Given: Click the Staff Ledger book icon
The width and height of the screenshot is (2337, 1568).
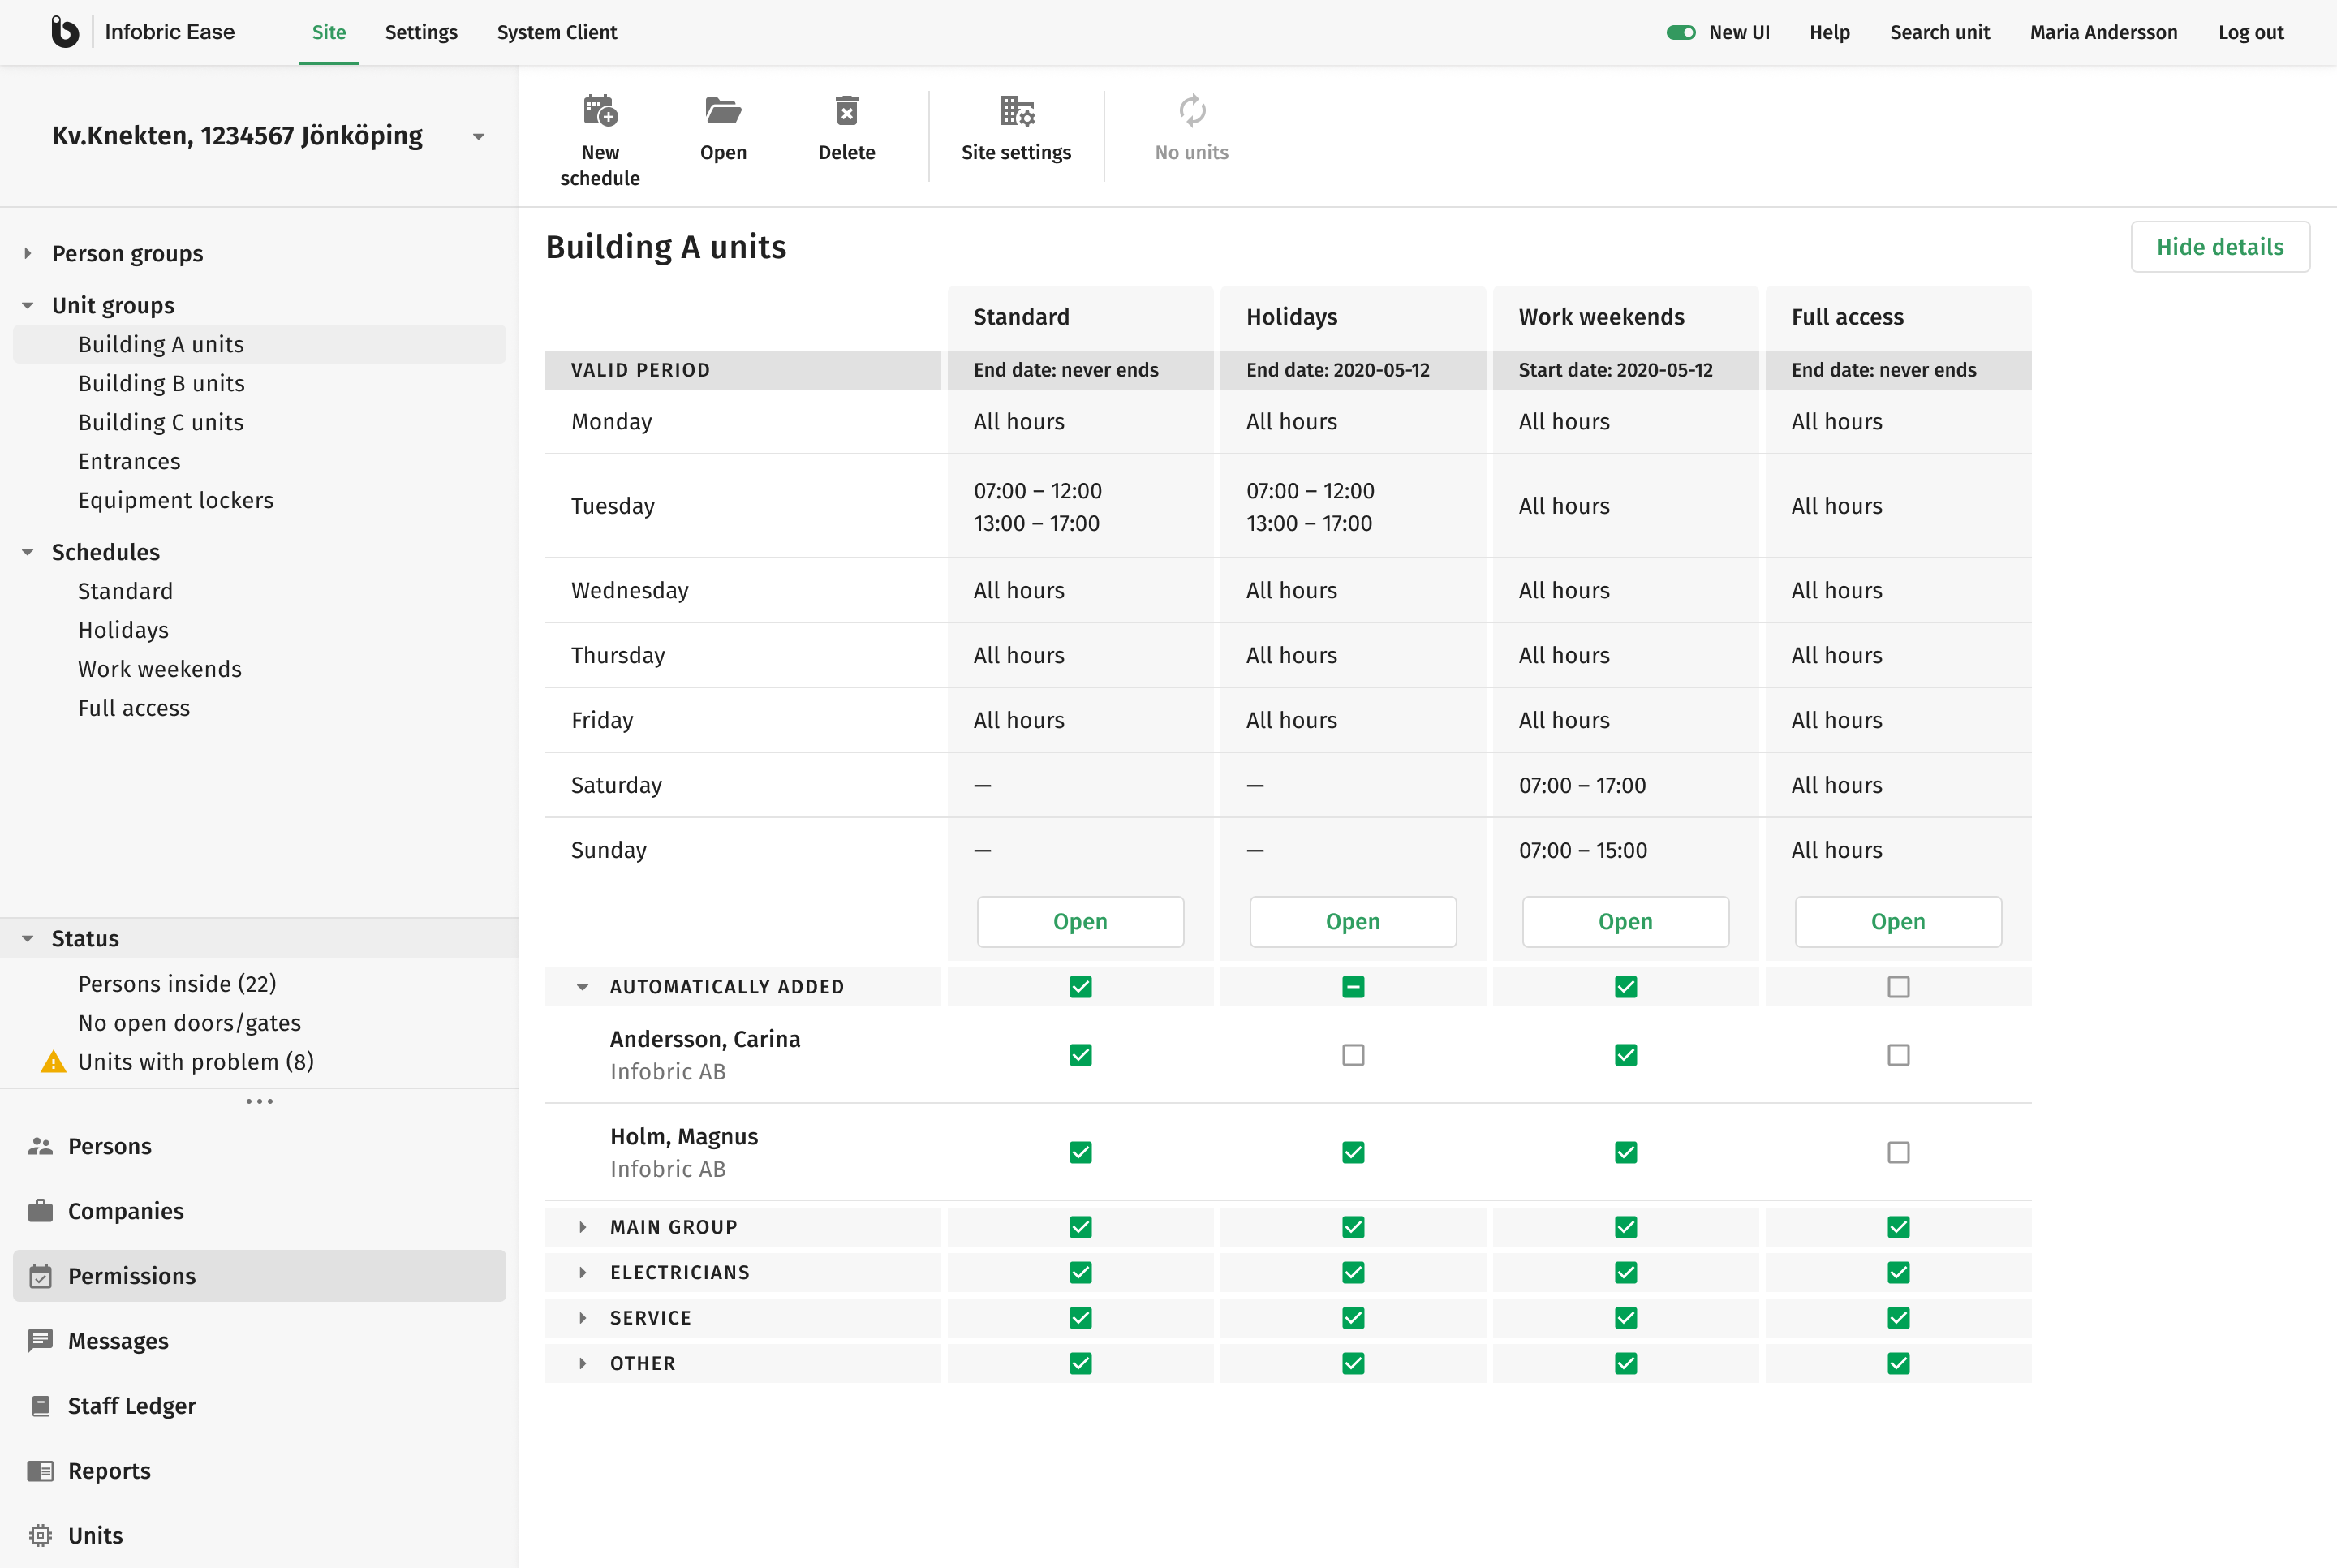Looking at the screenshot, I should [x=40, y=1406].
